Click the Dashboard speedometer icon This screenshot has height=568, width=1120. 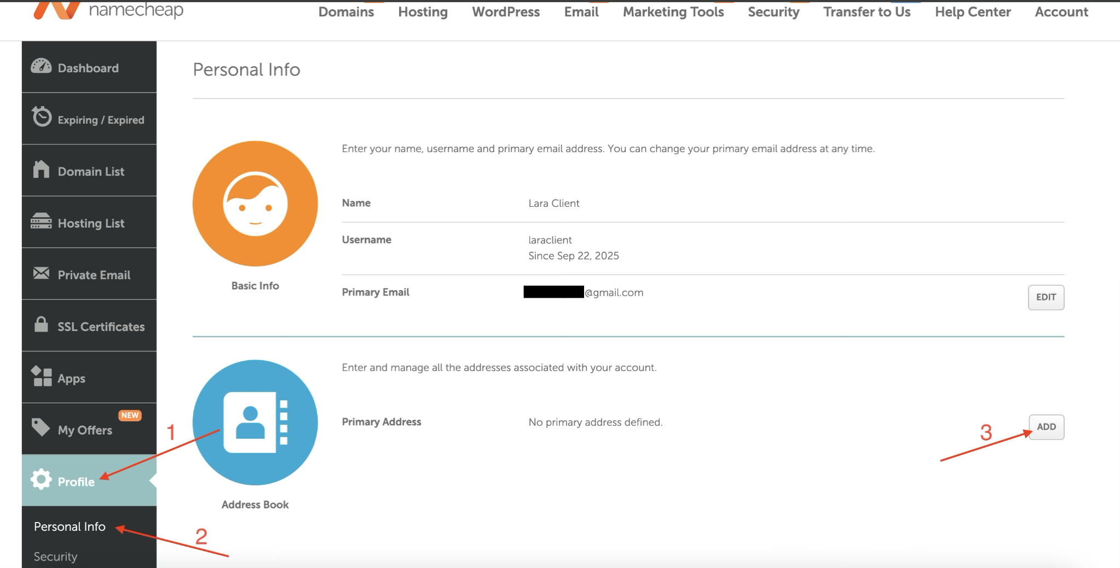(41, 67)
